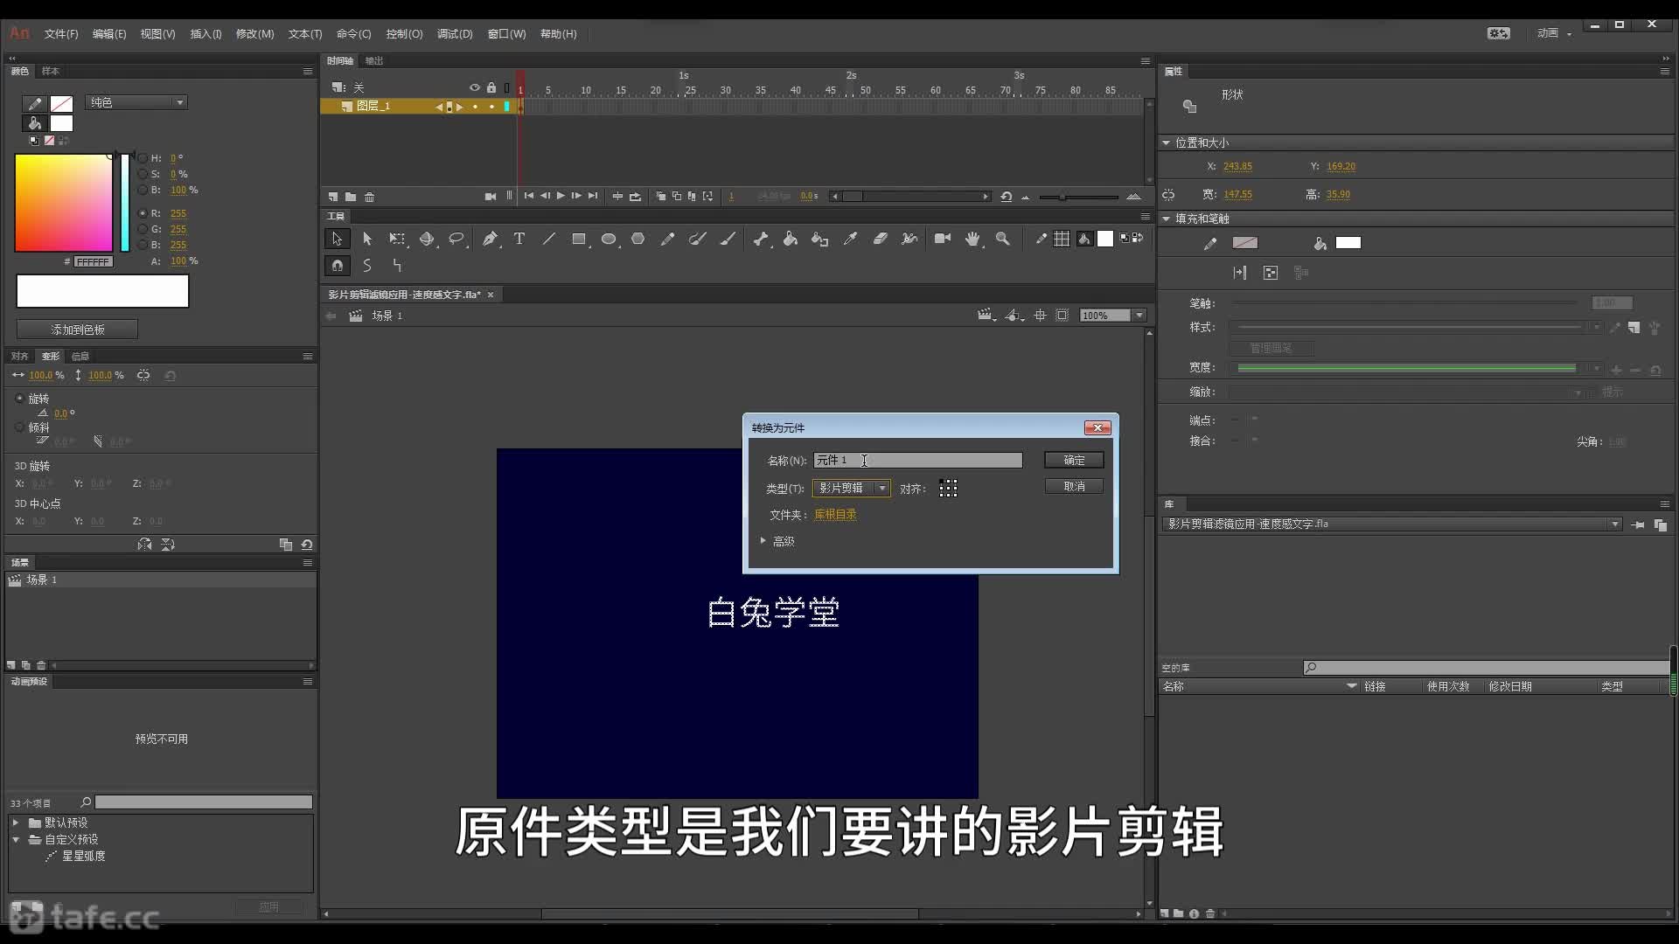Select the Selection arrow tool

337,239
